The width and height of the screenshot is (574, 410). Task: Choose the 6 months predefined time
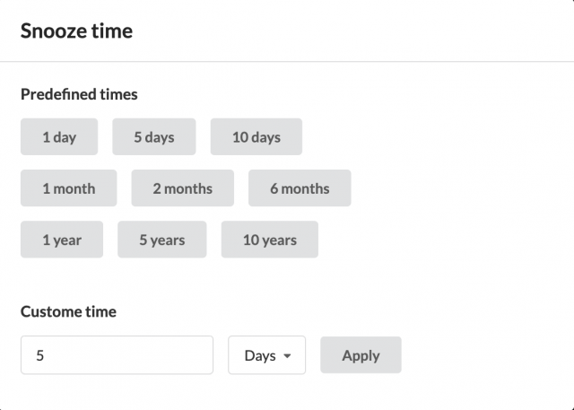pos(300,188)
